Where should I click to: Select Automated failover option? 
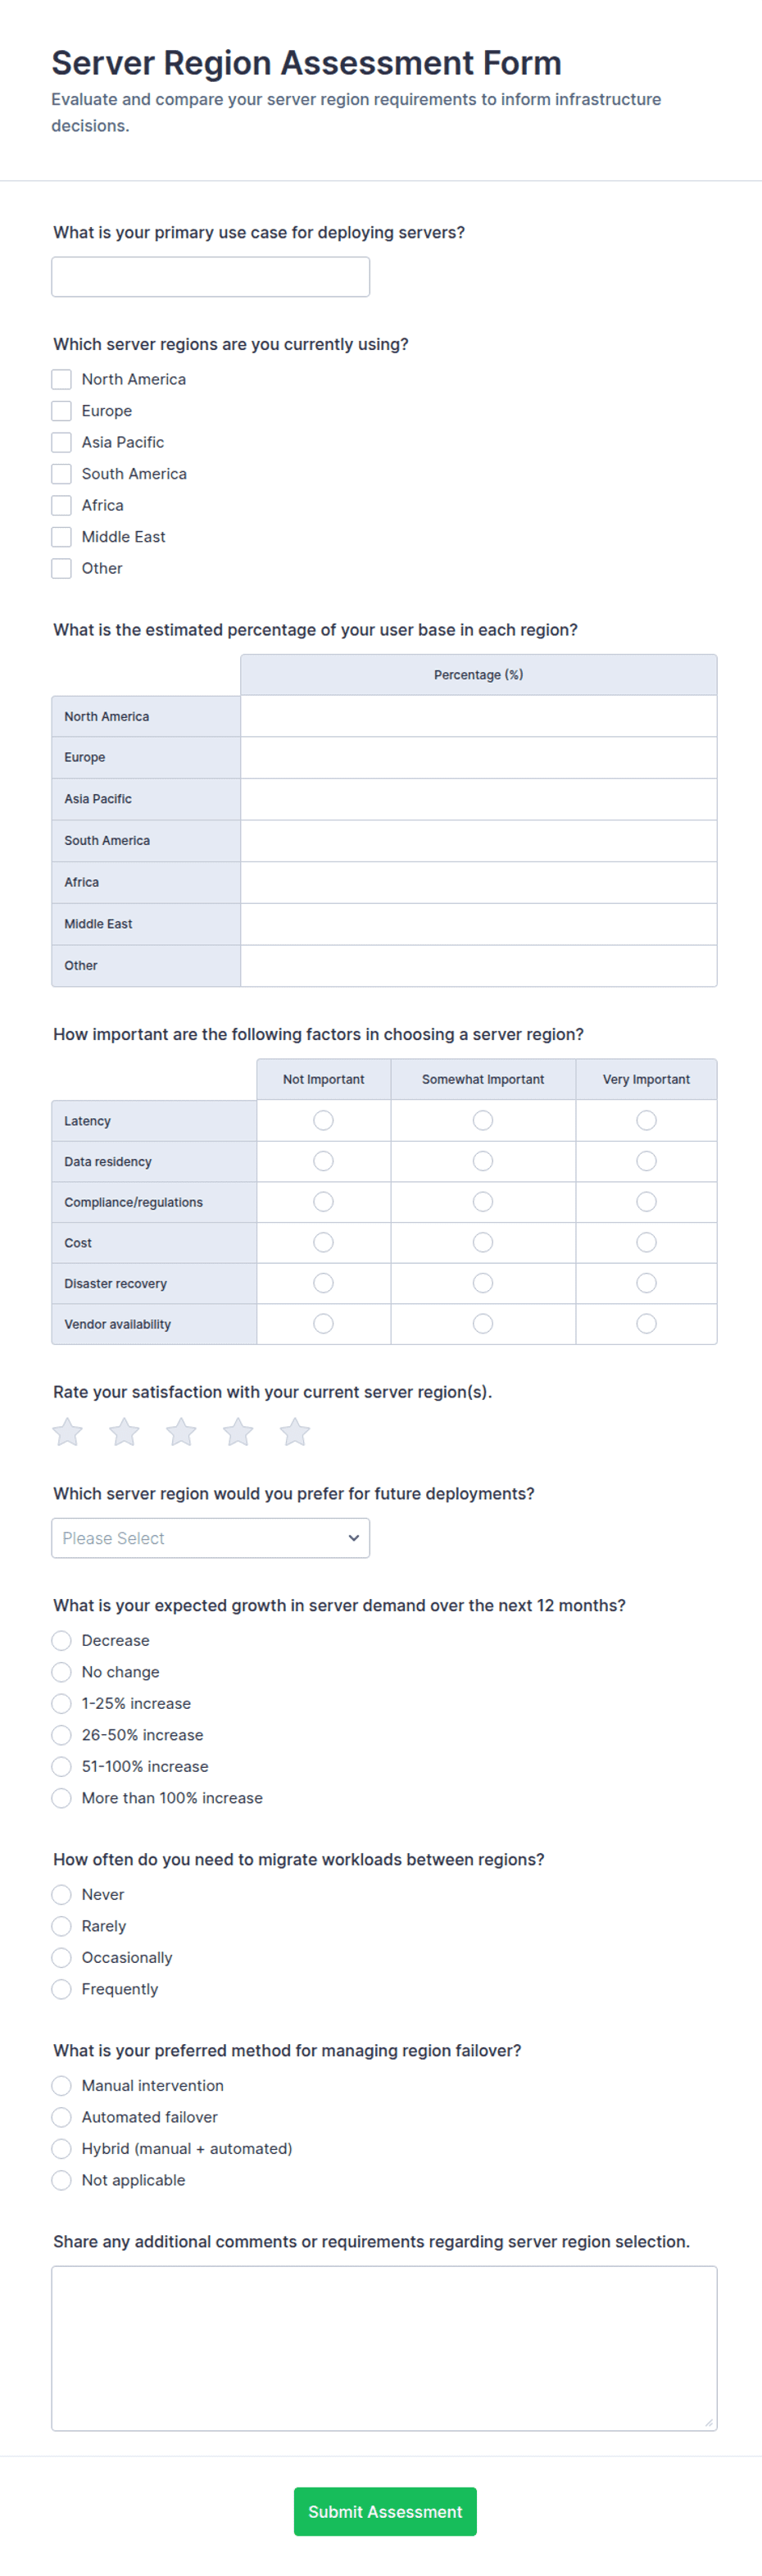(61, 2117)
